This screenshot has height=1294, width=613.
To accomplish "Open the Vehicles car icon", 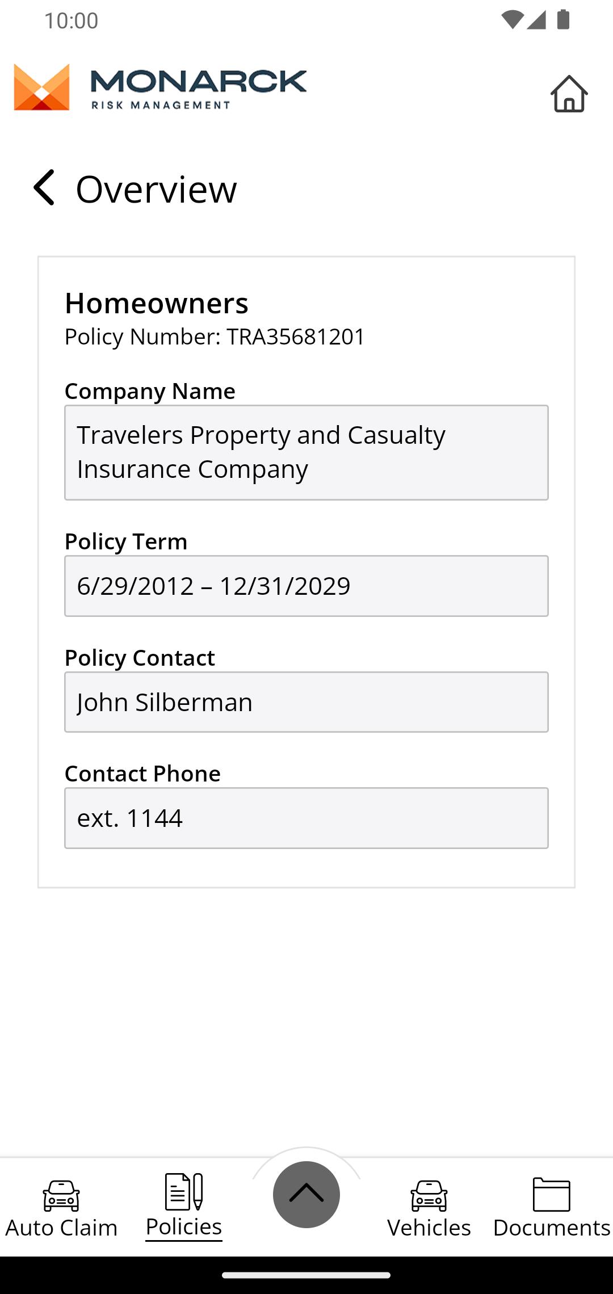I will point(429,1195).
